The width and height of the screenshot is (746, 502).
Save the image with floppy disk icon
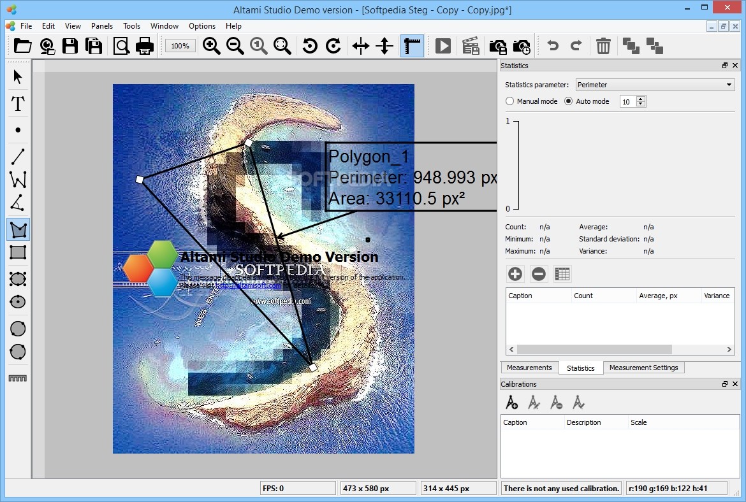click(70, 46)
